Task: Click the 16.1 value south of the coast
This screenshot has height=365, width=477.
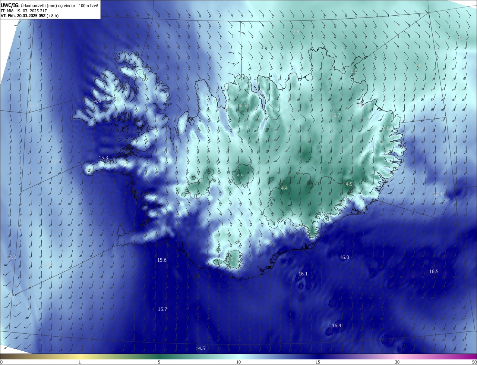Action: pyautogui.click(x=303, y=274)
